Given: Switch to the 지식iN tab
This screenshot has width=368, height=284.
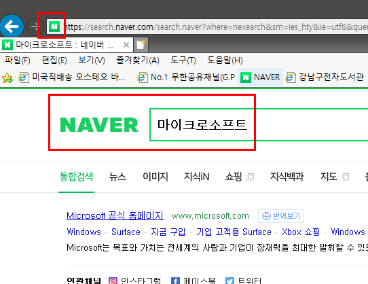Looking at the screenshot, I should pyautogui.click(x=197, y=177).
